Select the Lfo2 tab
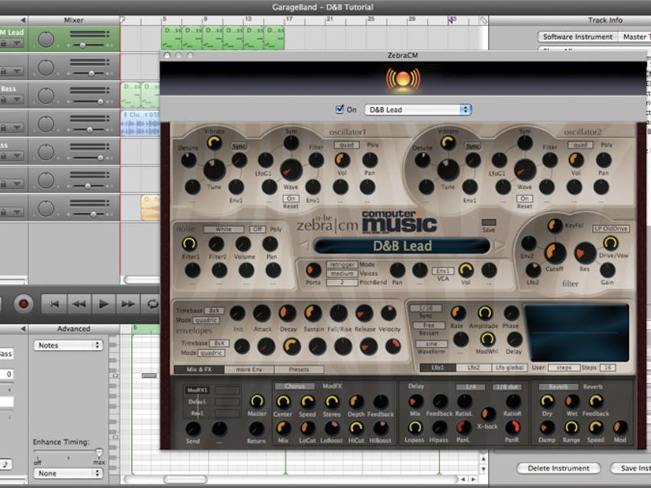The height and width of the screenshot is (488, 651). point(474,368)
